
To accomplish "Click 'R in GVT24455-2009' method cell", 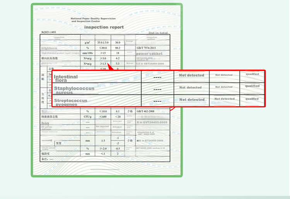I will [x=152, y=122].
